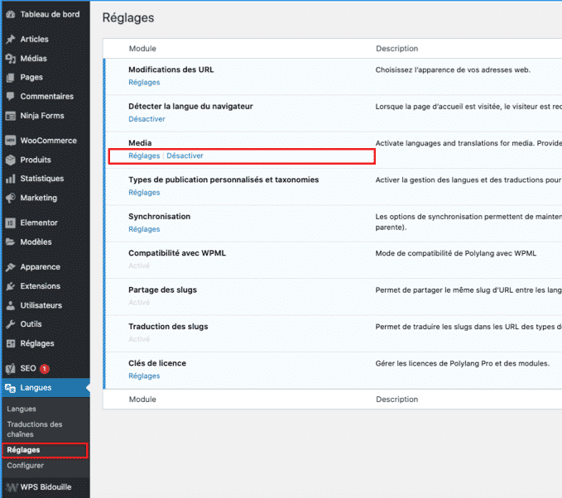Click 'Mode de compatibilité de Polylang' description
Viewport: 562px width, 498px height.
click(456, 253)
